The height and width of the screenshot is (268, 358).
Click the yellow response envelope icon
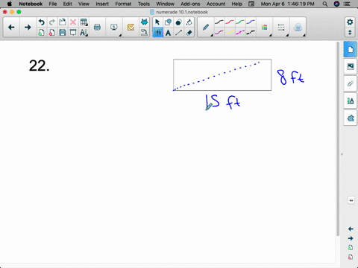(131, 28)
